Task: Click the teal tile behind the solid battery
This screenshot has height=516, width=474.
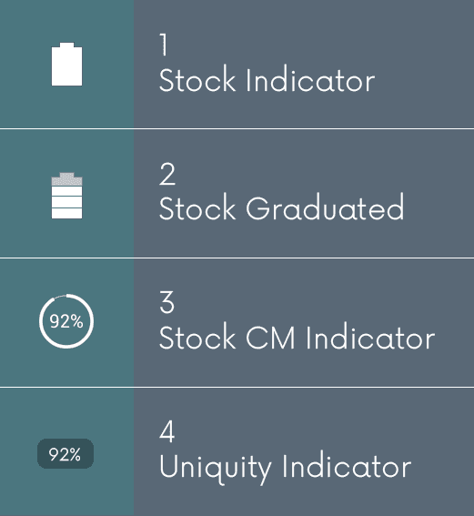Action: (66, 65)
